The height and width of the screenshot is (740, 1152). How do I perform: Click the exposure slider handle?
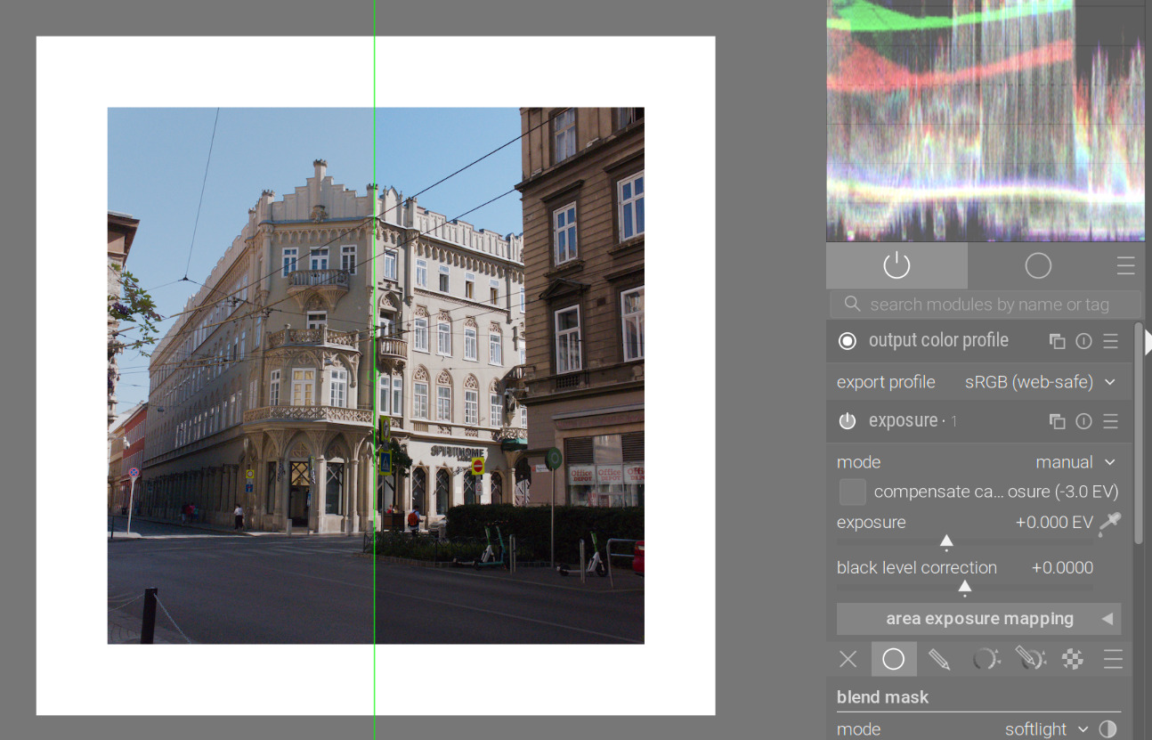click(946, 541)
